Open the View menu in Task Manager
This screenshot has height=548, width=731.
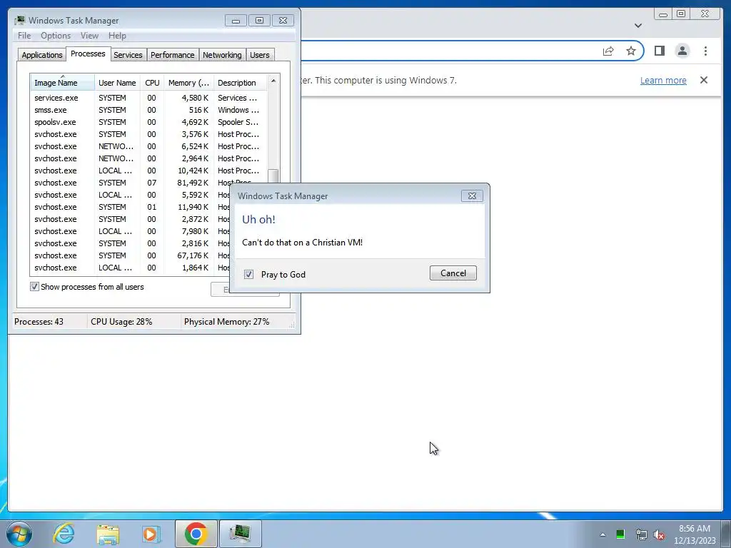(89, 36)
